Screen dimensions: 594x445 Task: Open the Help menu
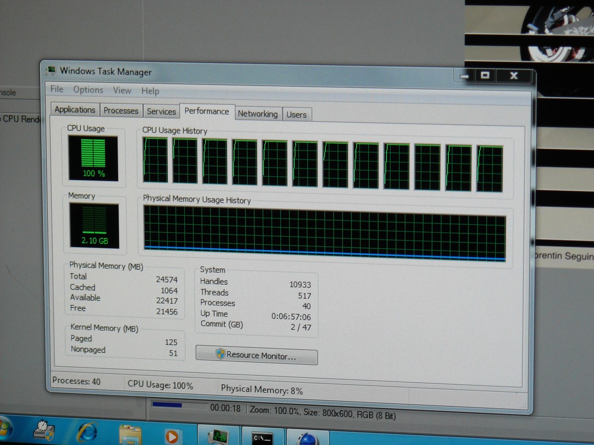[150, 91]
